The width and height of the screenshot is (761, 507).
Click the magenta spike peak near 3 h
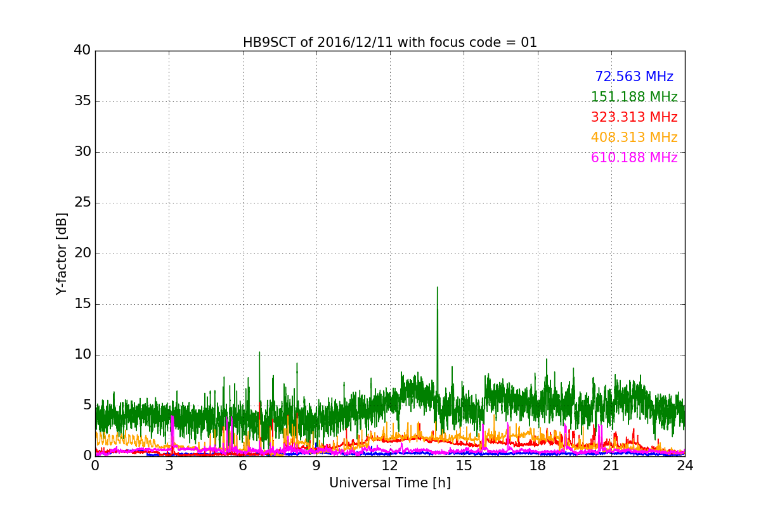point(172,417)
